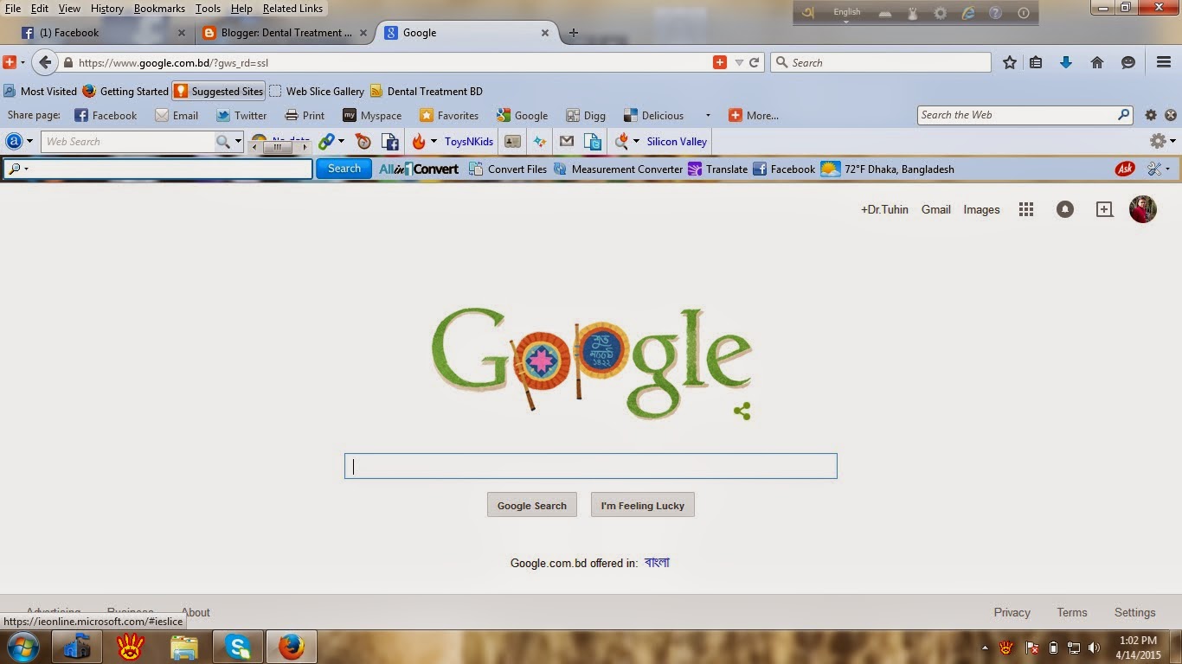
Task: Expand the link chain icon dropdown
Action: pyautogui.click(x=341, y=142)
